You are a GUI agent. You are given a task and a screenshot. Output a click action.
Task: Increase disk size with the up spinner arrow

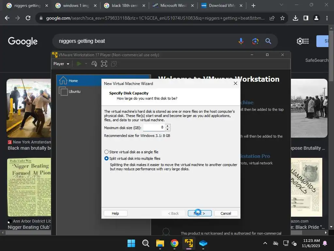(x=167, y=126)
